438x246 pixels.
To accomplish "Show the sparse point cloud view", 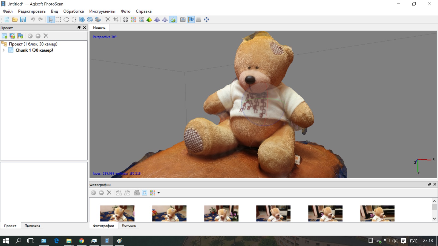I will [x=125, y=19].
